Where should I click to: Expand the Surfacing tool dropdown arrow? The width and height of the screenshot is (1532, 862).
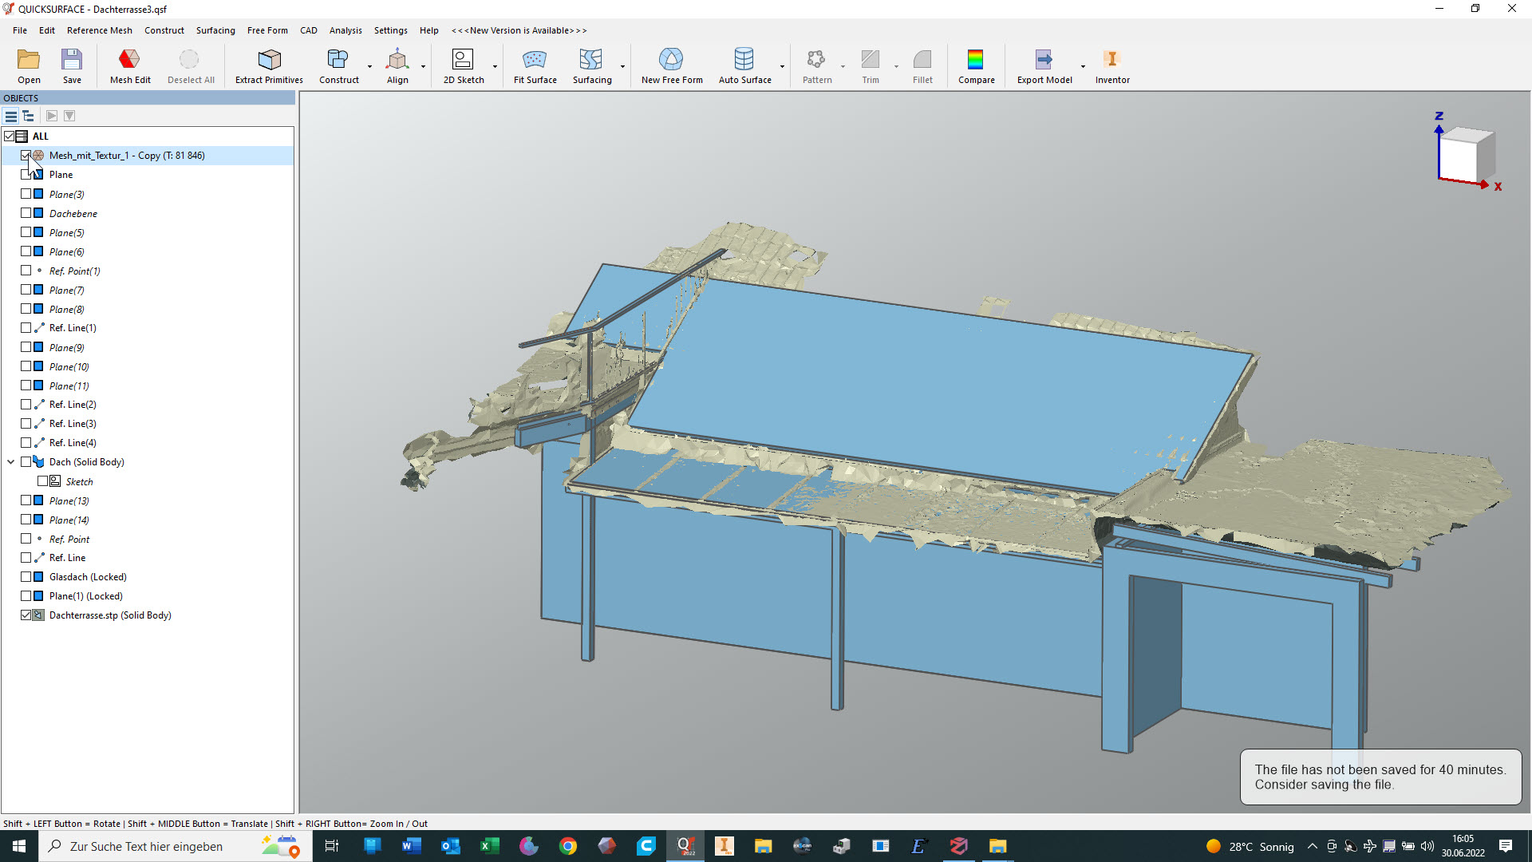point(622,66)
